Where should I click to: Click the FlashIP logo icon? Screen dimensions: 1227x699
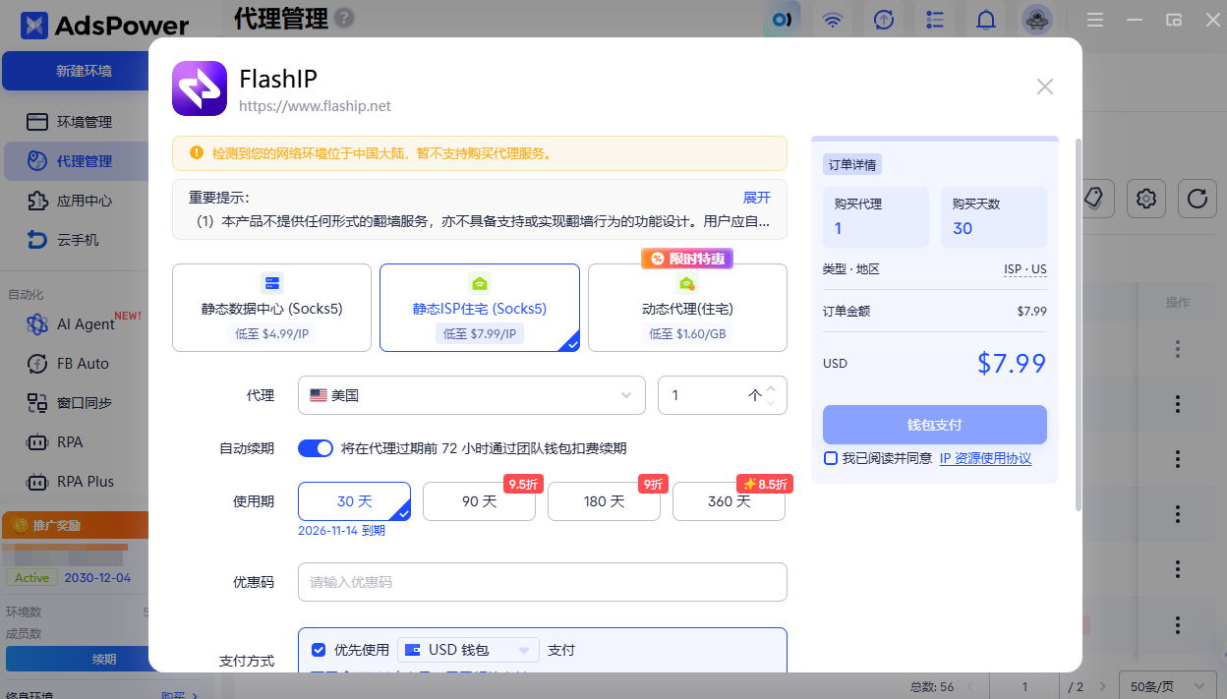click(201, 88)
